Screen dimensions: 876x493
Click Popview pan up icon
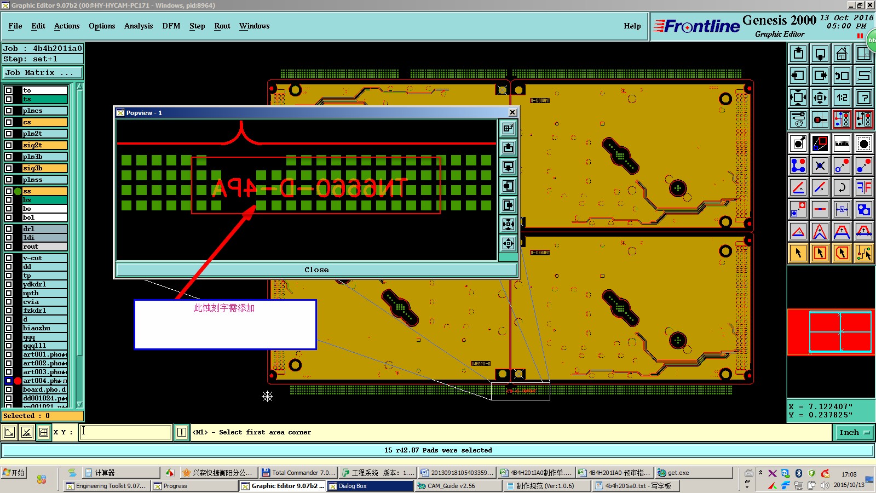coord(508,148)
